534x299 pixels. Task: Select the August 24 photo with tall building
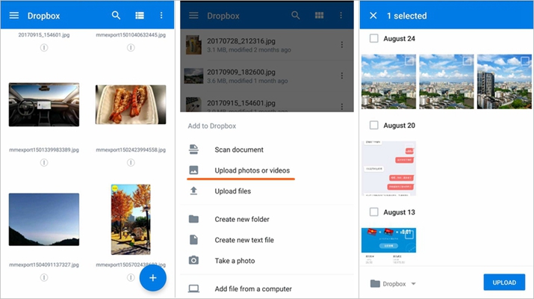[504, 81]
